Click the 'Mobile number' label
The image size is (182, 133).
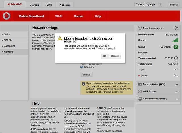[146, 34]
